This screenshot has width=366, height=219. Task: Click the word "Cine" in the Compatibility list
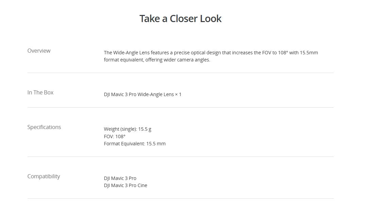[x=142, y=185]
